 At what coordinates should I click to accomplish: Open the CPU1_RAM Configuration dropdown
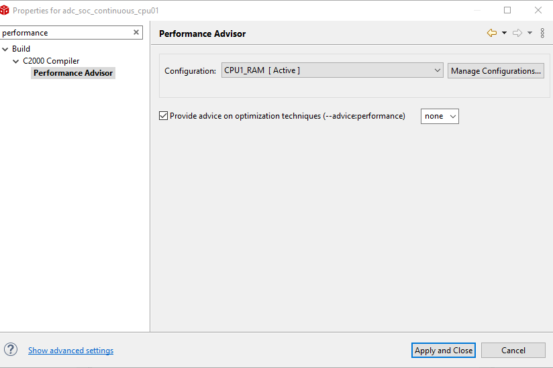(x=332, y=70)
